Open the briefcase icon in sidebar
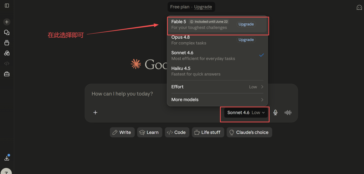This screenshot has height=174, width=364. point(7,74)
